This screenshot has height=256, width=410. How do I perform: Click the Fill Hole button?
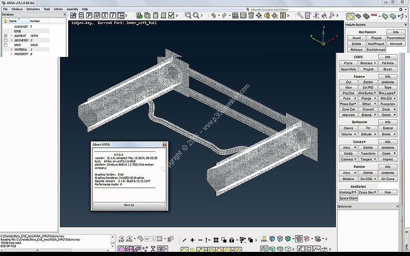pos(387,63)
